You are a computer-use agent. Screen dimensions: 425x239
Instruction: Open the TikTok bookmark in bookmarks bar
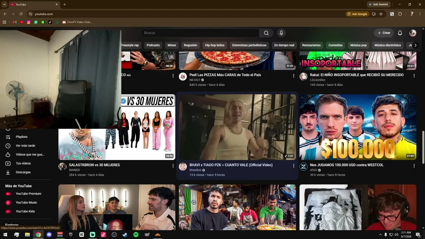(50, 22)
